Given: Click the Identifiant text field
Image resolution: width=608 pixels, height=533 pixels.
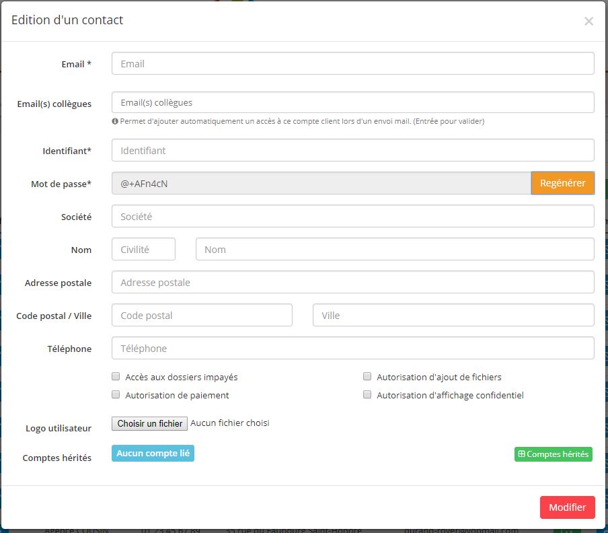Looking at the screenshot, I should (x=352, y=151).
